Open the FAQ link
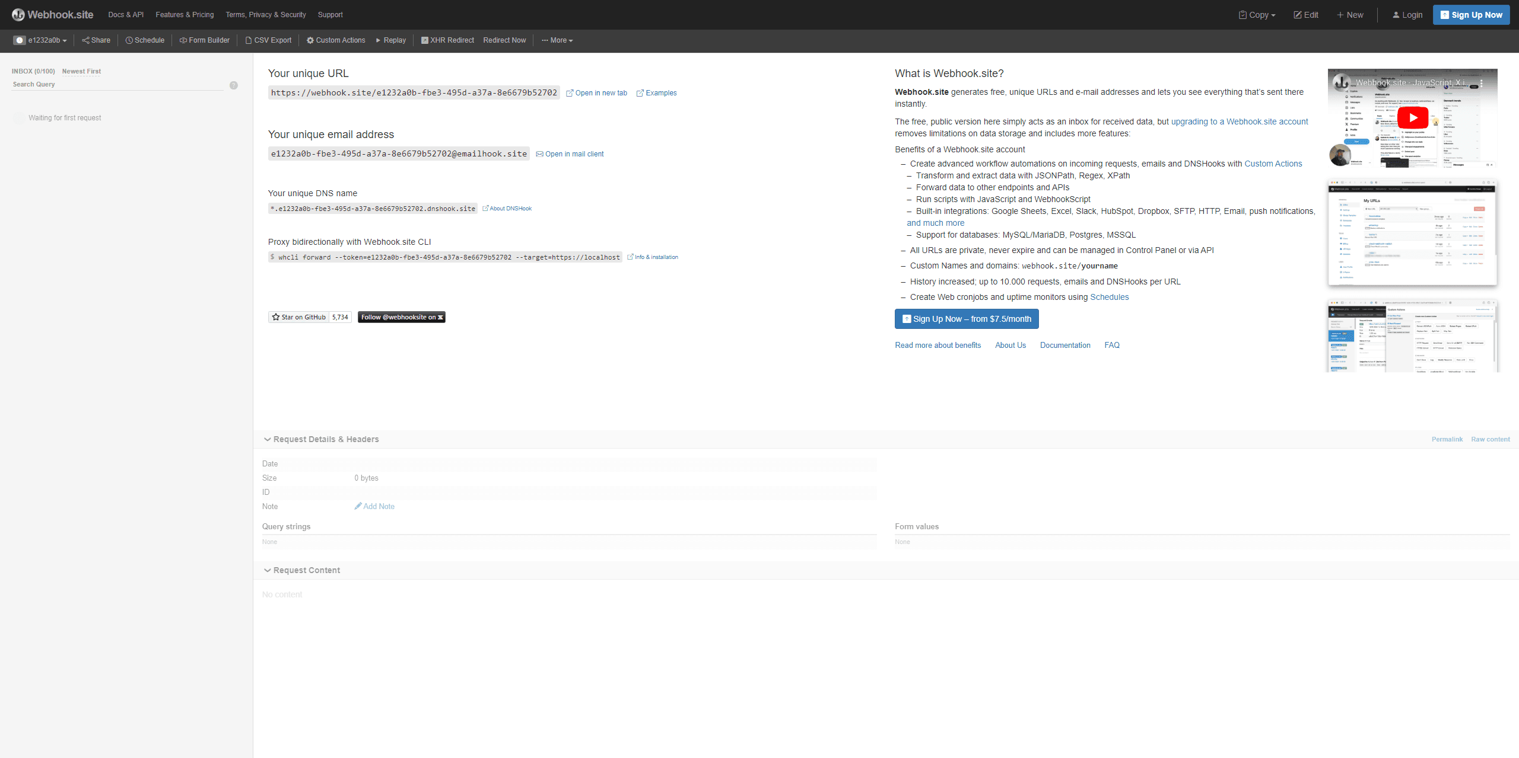The width and height of the screenshot is (1519, 758). [1111, 345]
